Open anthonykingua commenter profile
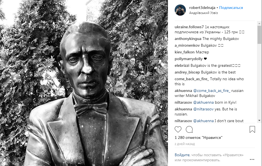 click(x=188, y=39)
